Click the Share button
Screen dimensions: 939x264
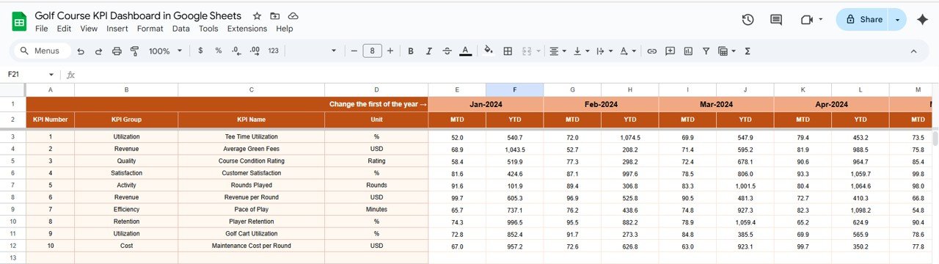pos(863,20)
